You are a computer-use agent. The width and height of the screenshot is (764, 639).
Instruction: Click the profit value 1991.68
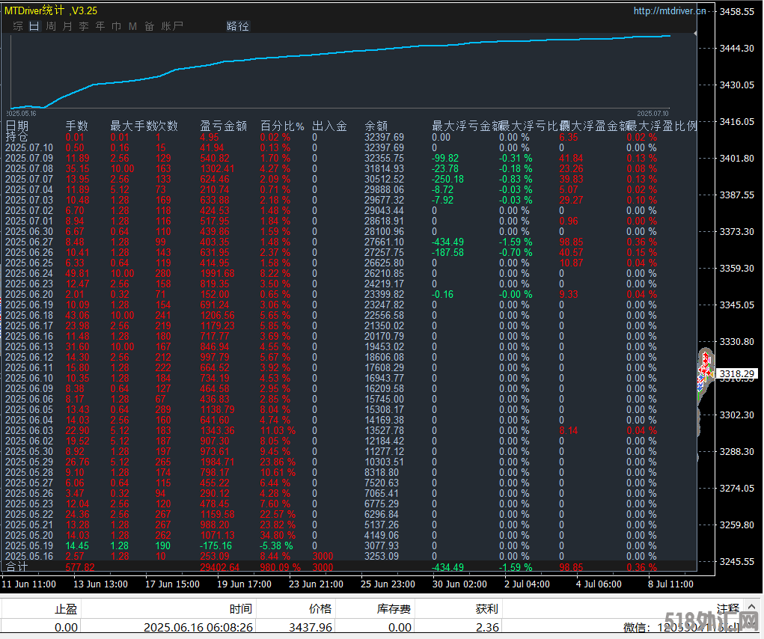(217, 273)
